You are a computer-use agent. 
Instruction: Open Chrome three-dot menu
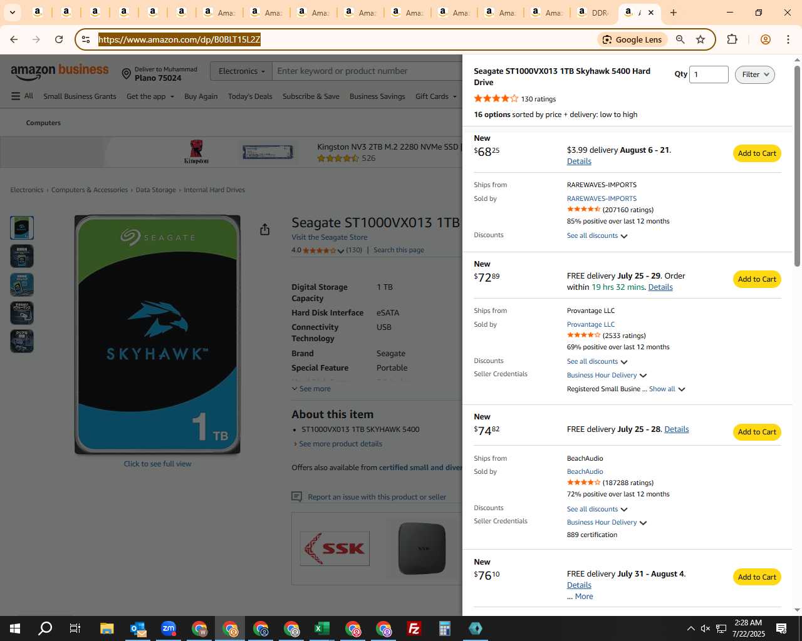(788, 39)
